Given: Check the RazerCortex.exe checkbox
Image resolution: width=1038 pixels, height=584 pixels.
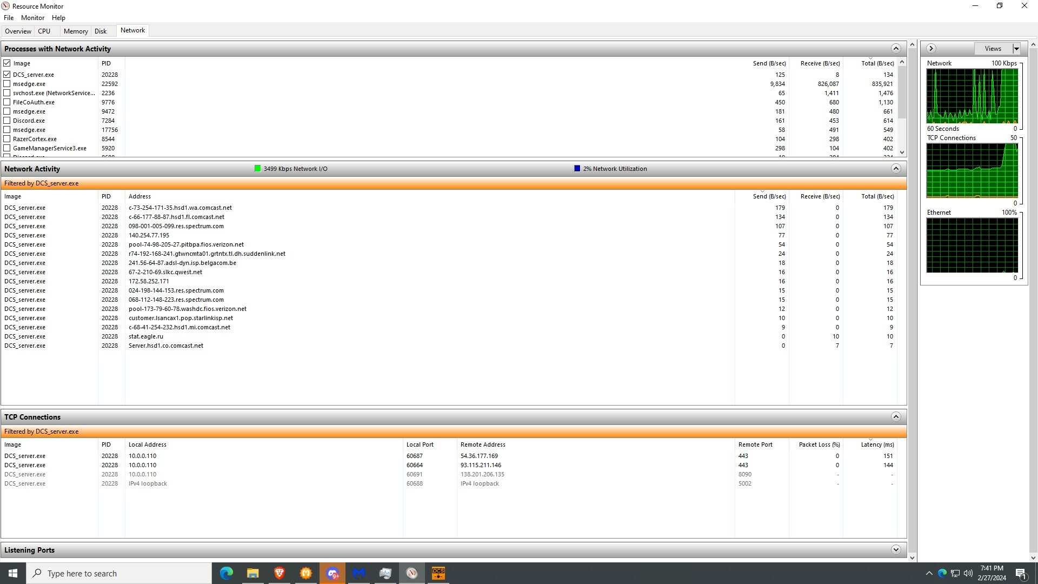Looking at the screenshot, I should tap(7, 139).
